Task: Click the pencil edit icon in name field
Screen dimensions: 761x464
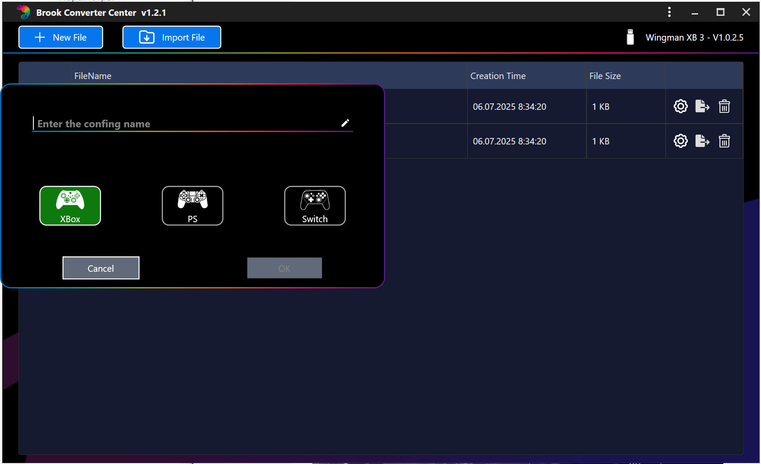Action: (x=345, y=123)
